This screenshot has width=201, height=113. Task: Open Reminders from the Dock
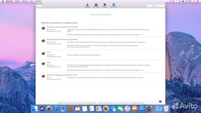(x=92, y=109)
